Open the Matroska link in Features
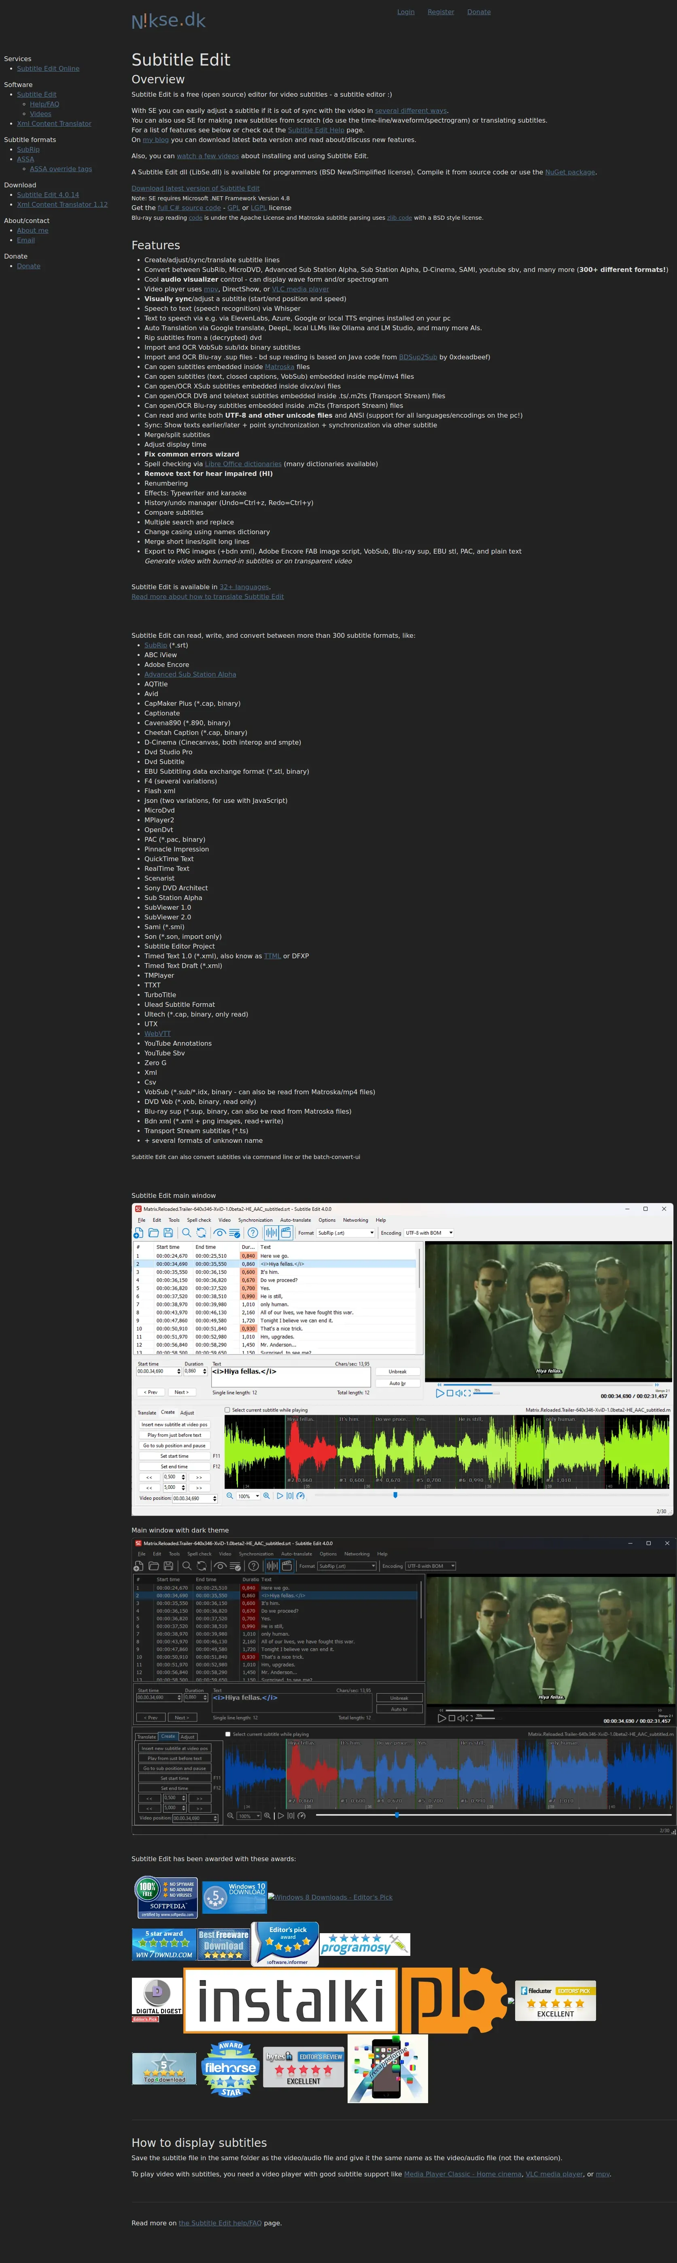 (x=279, y=367)
